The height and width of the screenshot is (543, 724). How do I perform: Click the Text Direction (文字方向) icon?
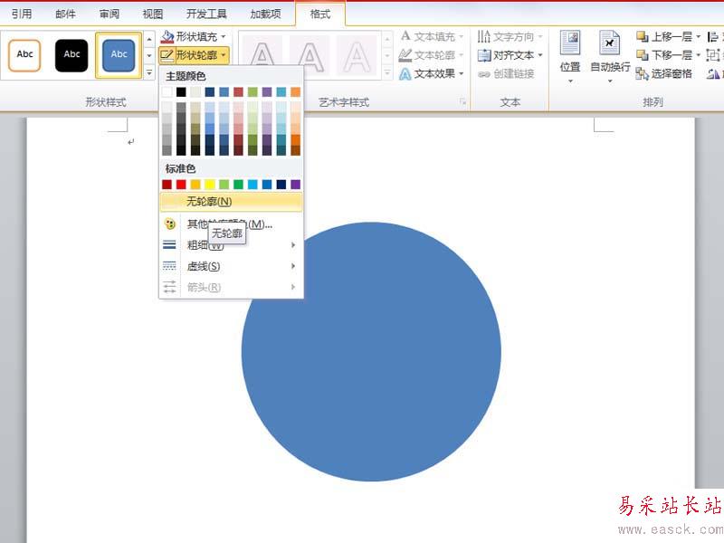pyautogui.click(x=483, y=36)
